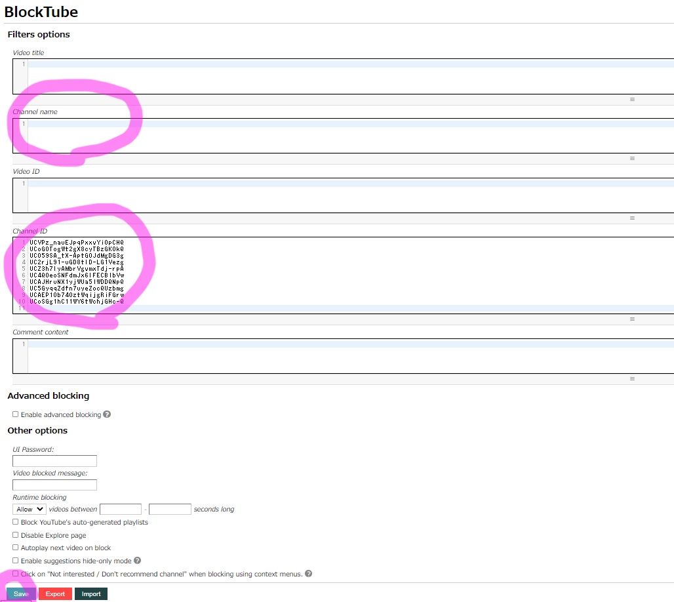Click channel ID UC4Q0eoSNFdmJx6lFECBlbVw
Viewport: 674px width, 602px height.
click(77, 275)
